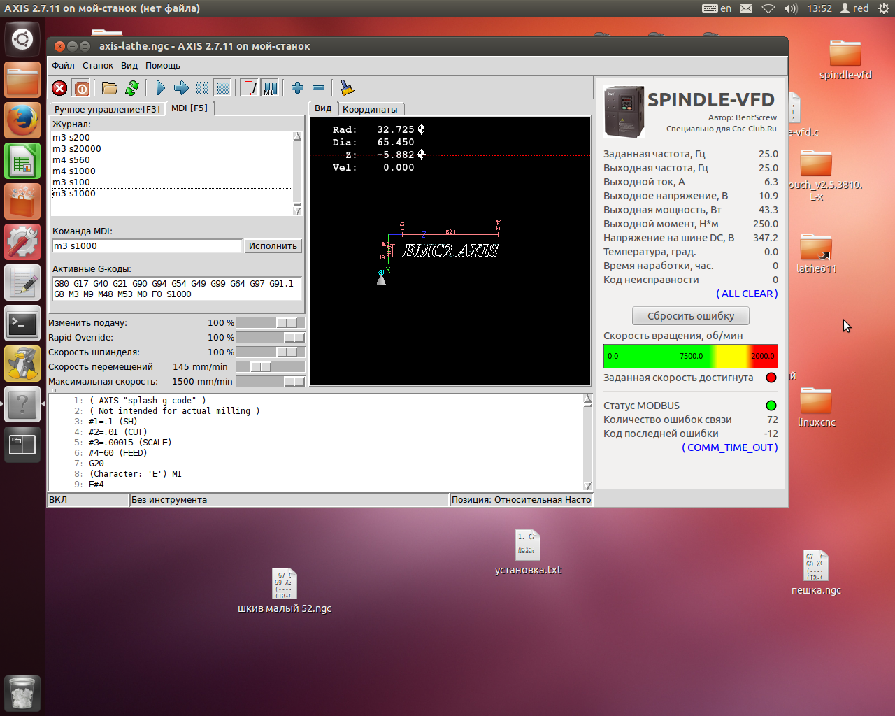Toggle skip lines starting with slash
Screen dimensions: 895x716
[250, 88]
